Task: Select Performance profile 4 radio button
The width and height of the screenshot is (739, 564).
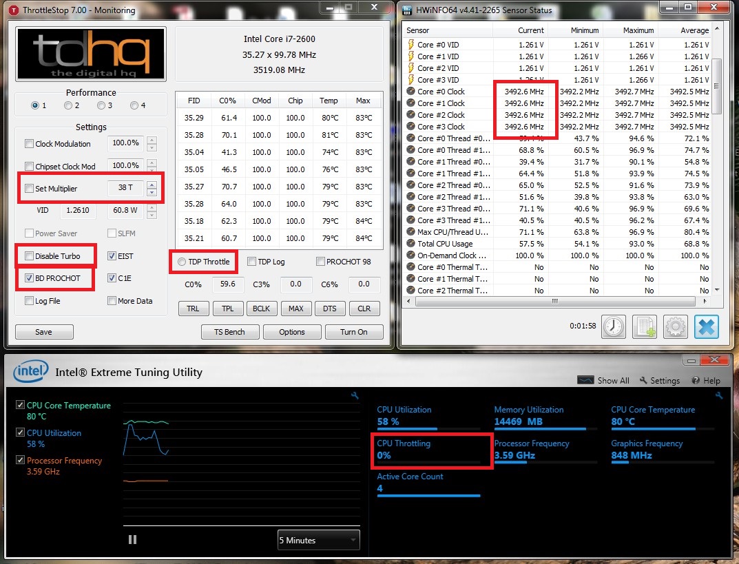Action: [134, 105]
